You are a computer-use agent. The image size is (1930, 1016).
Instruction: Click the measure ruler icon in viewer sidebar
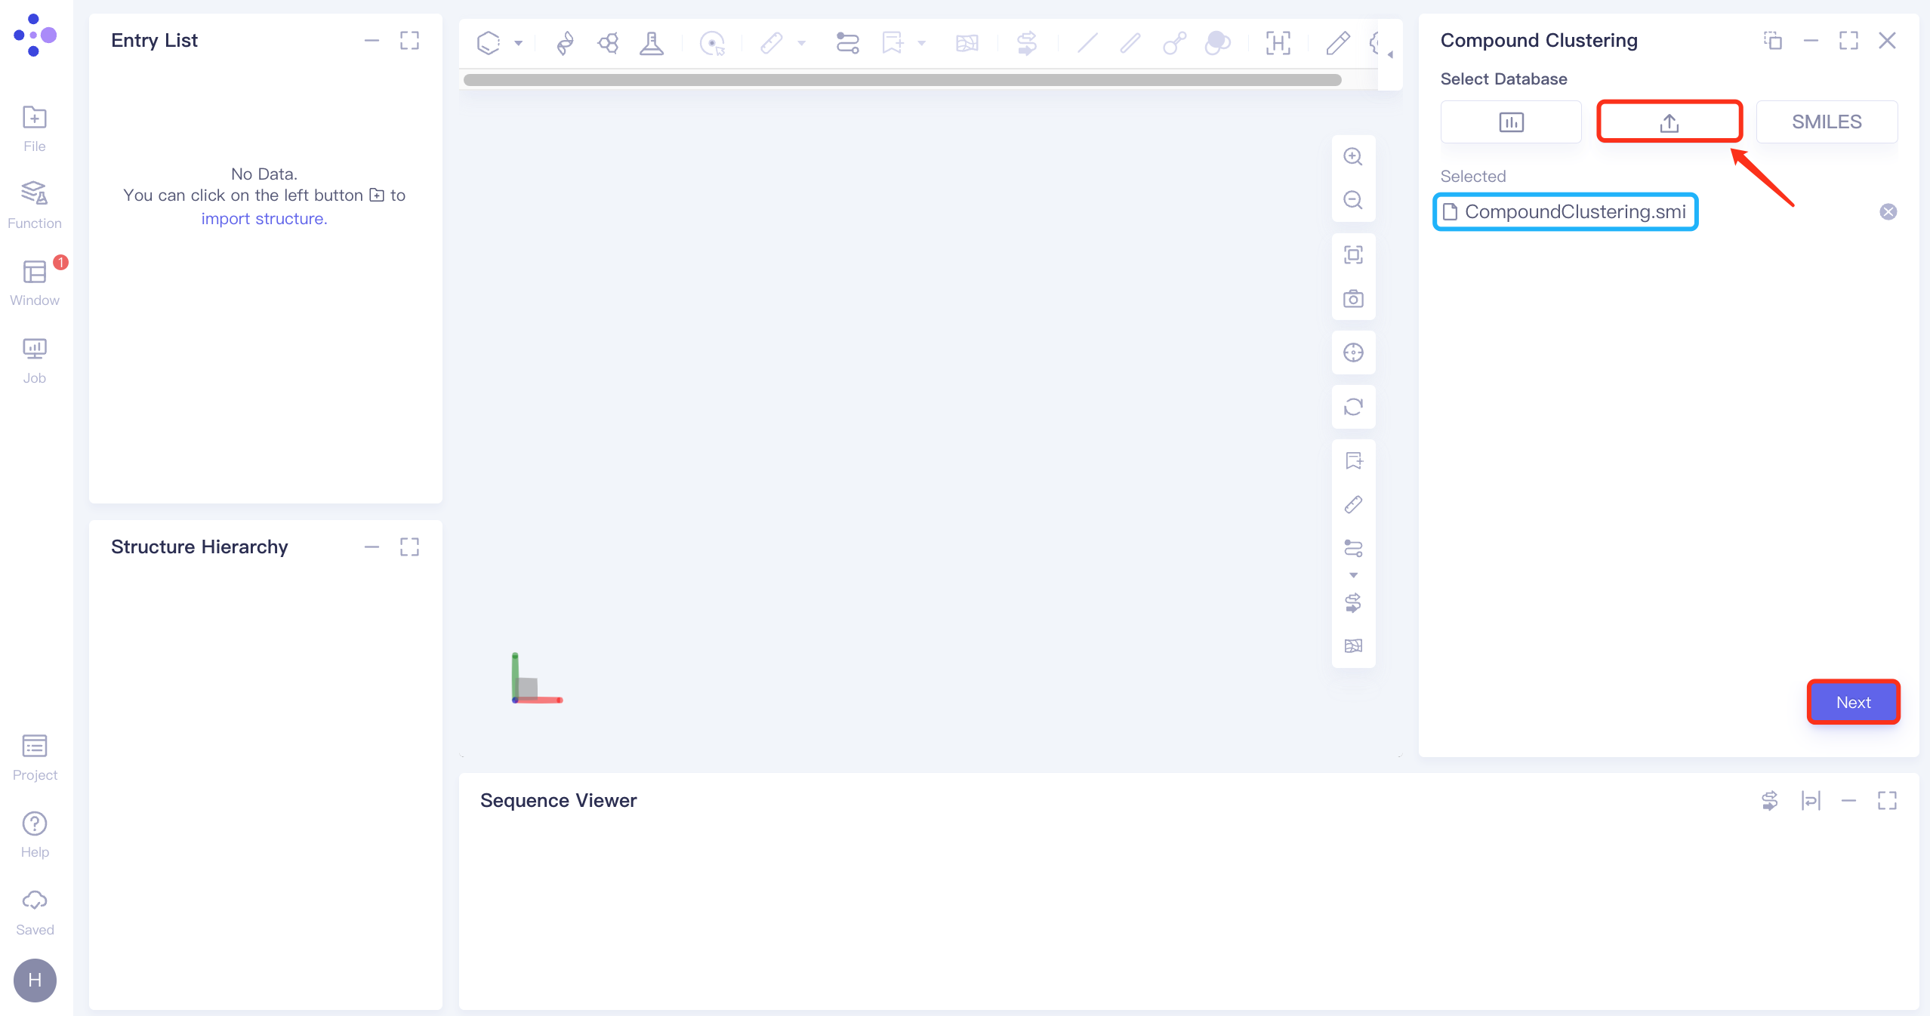(1353, 504)
